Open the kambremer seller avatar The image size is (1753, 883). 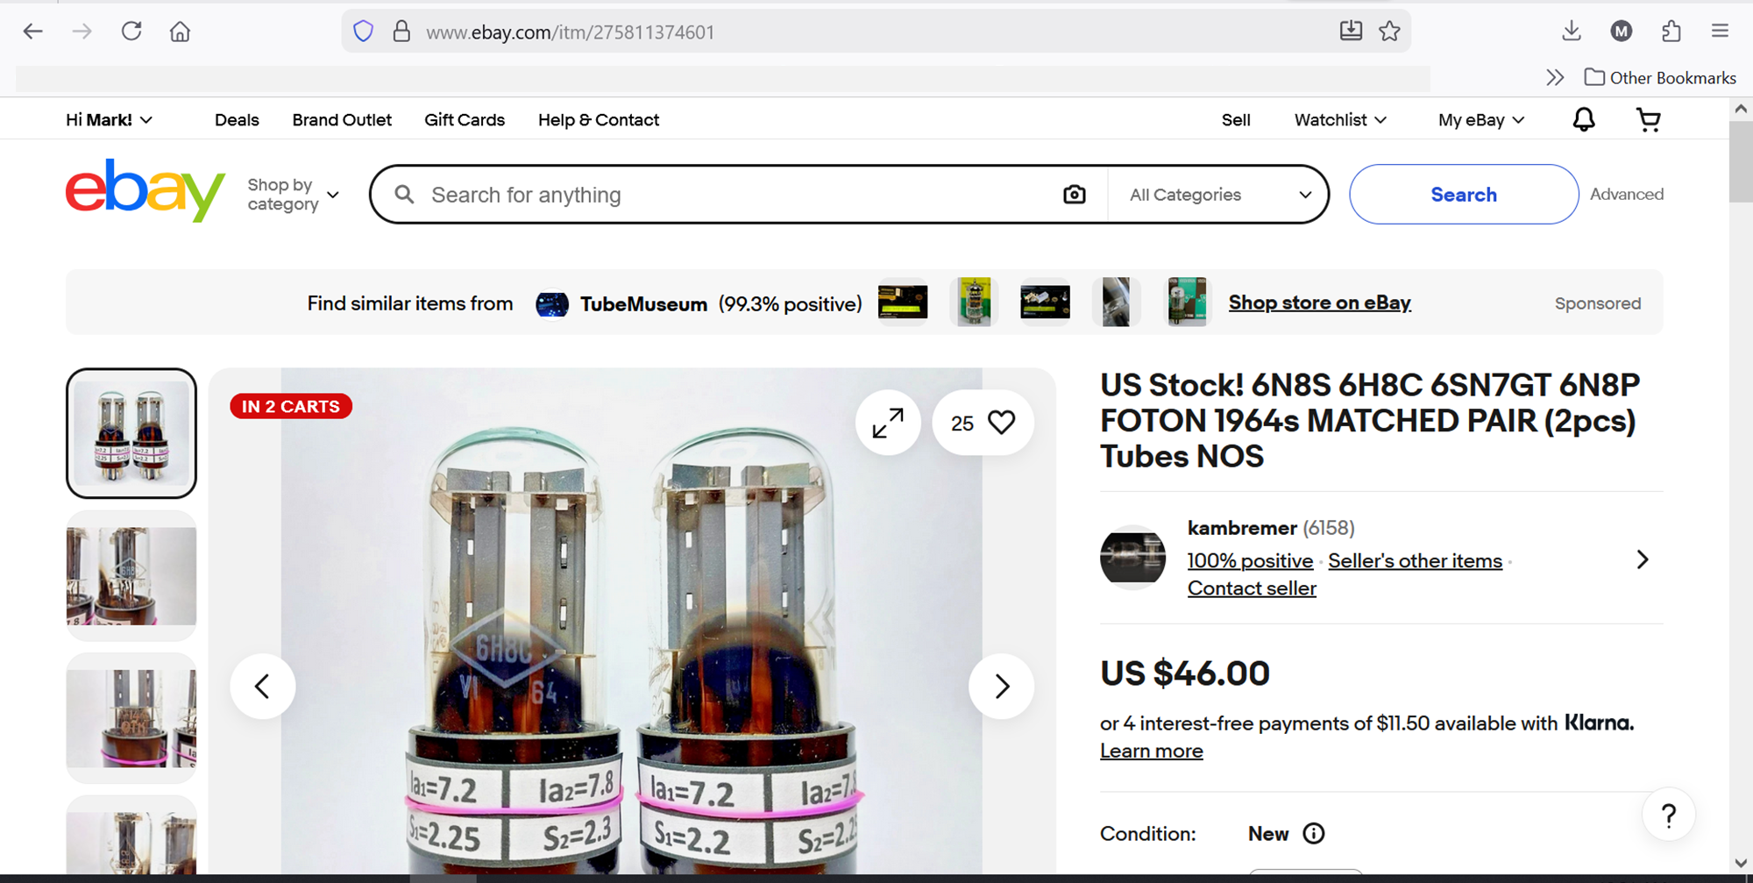coord(1132,558)
